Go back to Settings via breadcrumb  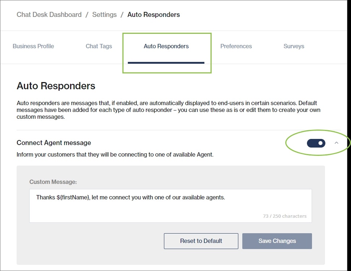[x=104, y=14]
